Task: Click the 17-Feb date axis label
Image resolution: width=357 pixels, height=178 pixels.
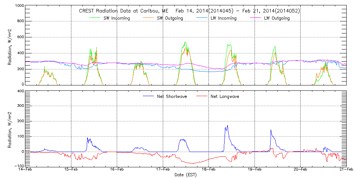Action: coord(163,169)
